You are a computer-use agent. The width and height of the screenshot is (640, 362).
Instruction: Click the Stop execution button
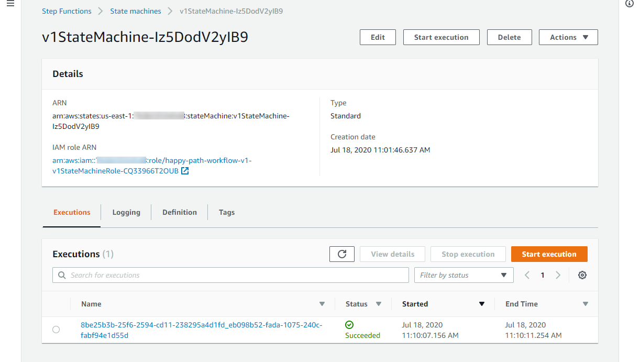point(468,254)
